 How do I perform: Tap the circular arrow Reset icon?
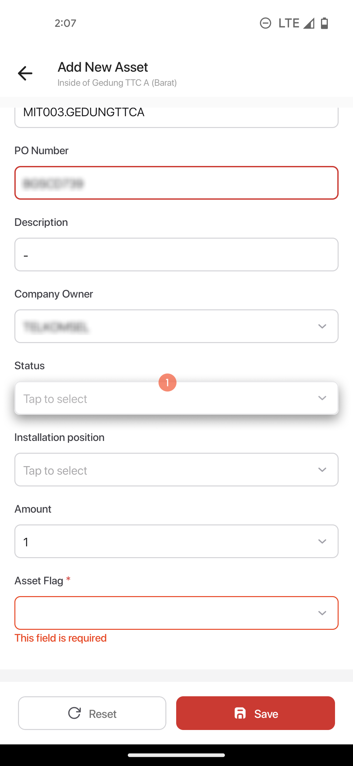tap(75, 713)
